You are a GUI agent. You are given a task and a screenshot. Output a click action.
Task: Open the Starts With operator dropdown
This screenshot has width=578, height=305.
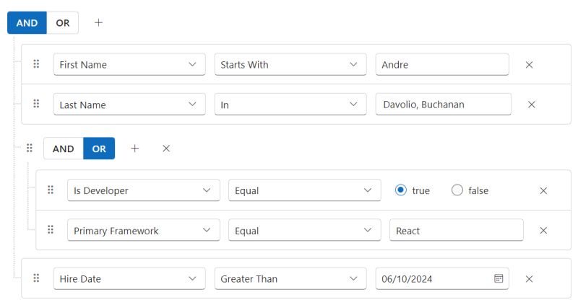click(290, 65)
